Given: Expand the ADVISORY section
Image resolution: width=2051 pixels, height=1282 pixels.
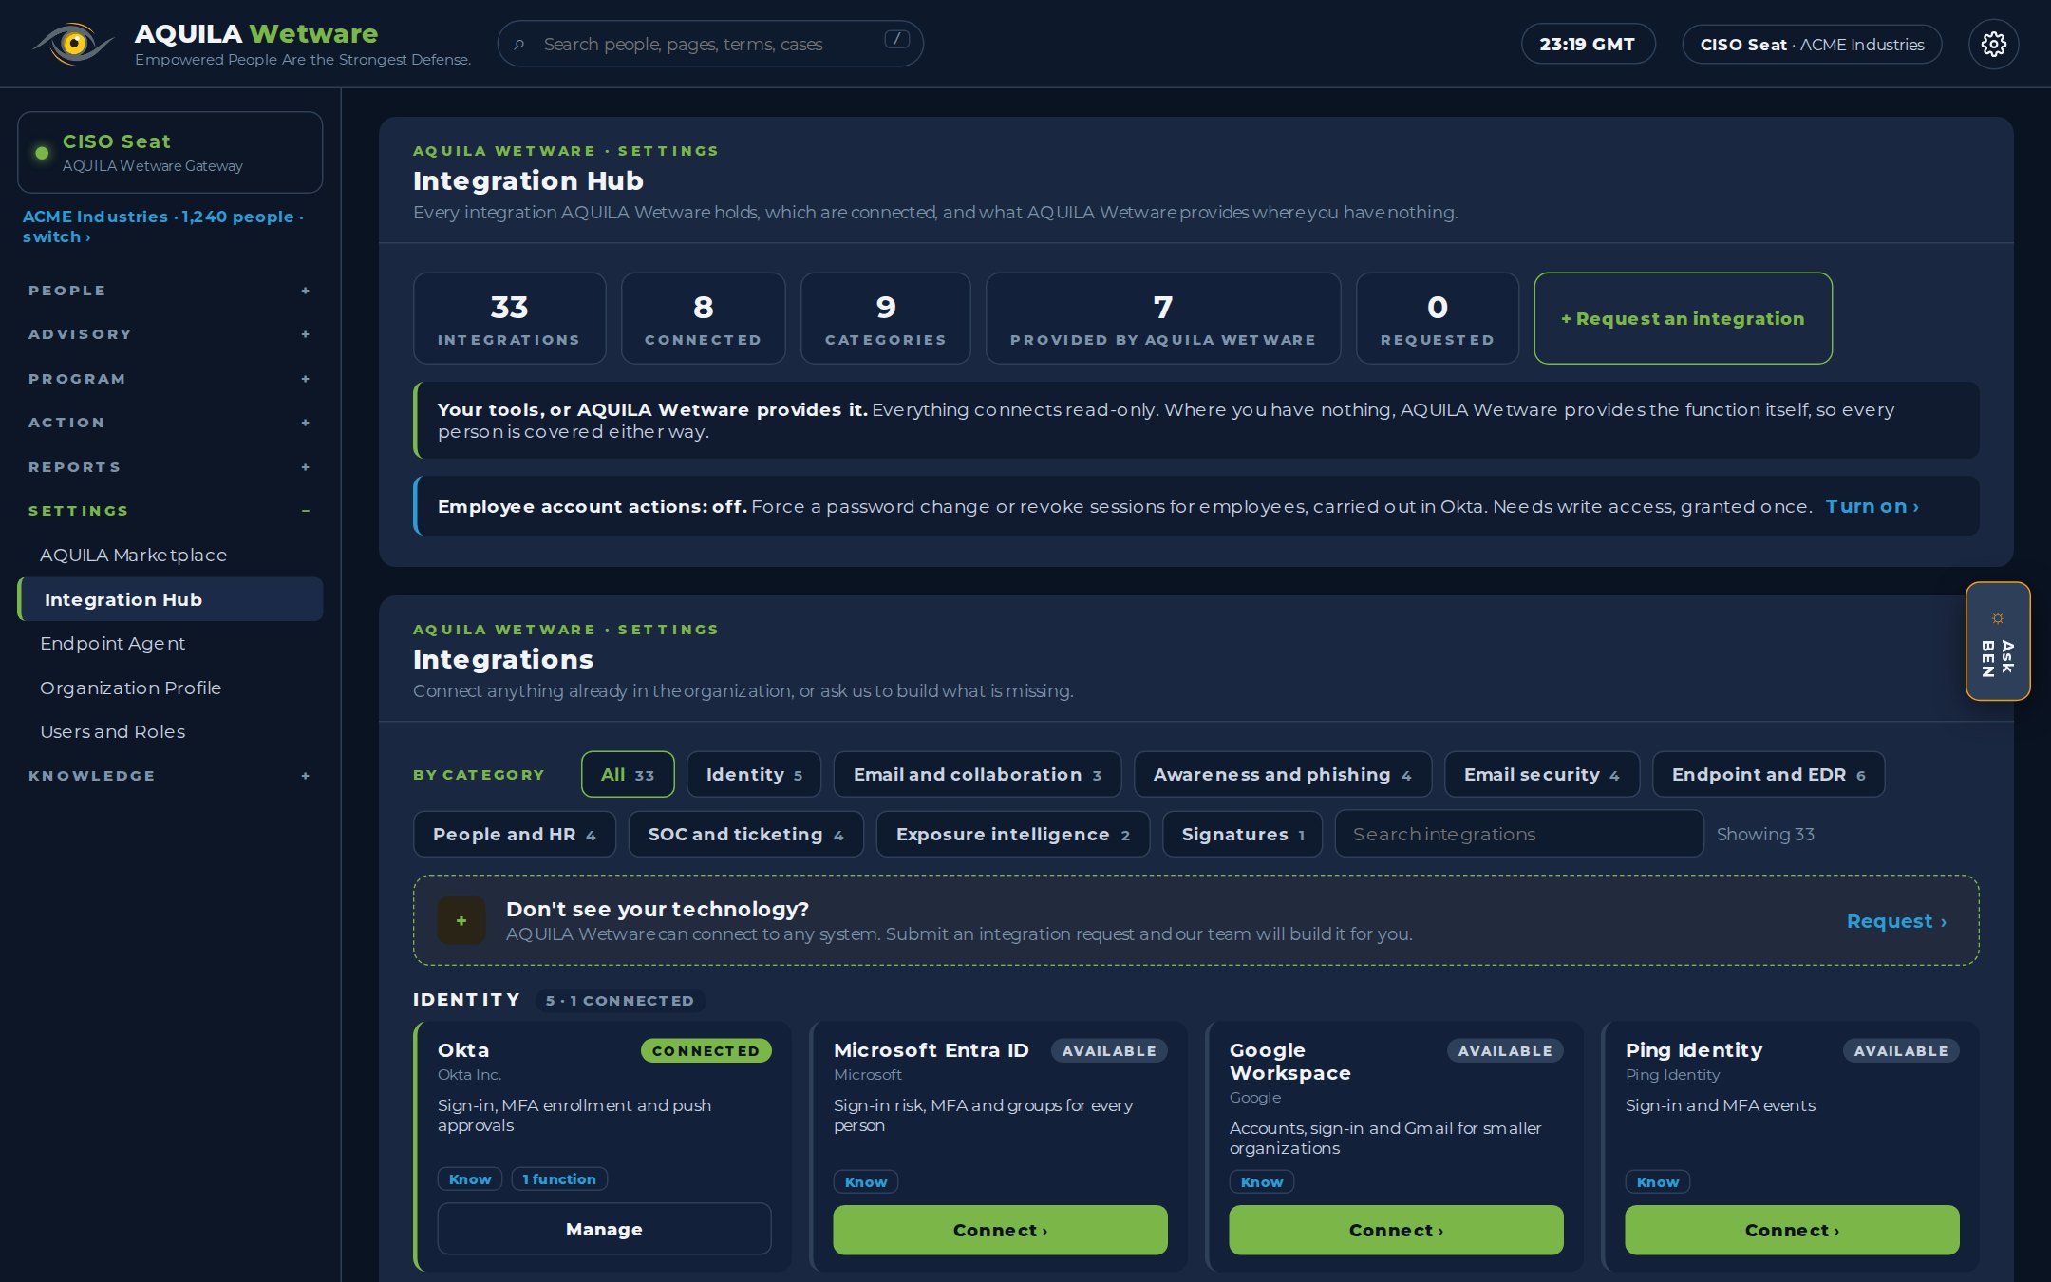Looking at the screenshot, I should 170,334.
